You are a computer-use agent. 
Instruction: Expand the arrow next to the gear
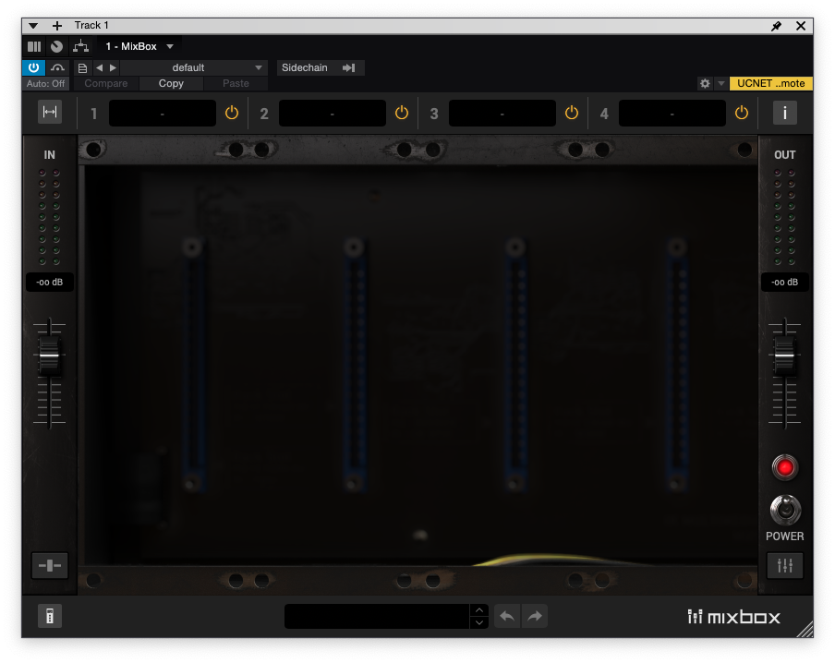click(721, 84)
